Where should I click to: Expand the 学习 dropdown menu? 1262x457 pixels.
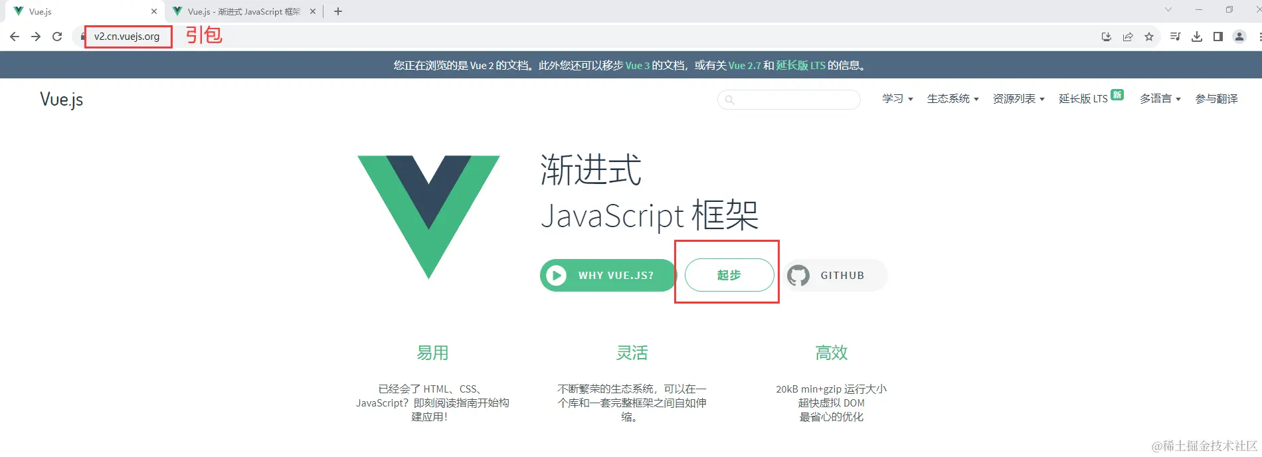tap(897, 99)
